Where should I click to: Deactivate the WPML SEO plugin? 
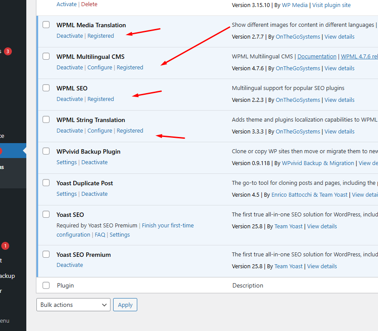[x=70, y=99]
